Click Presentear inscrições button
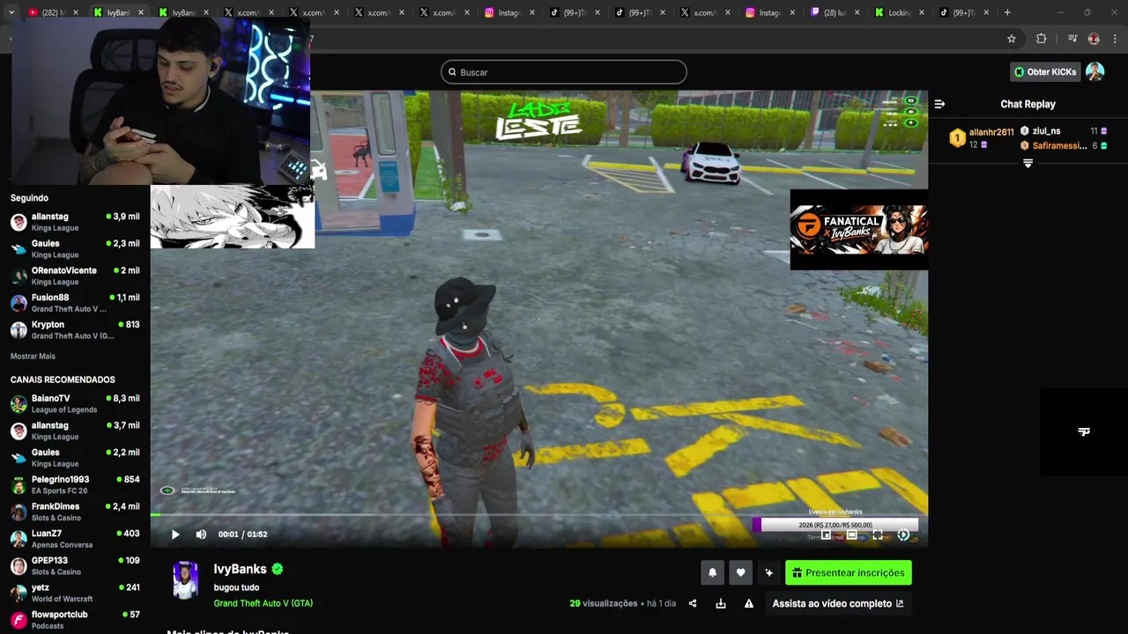The height and width of the screenshot is (634, 1128). click(849, 572)
